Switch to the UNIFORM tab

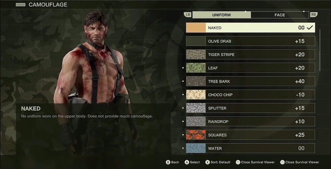[x=221, y=15]
